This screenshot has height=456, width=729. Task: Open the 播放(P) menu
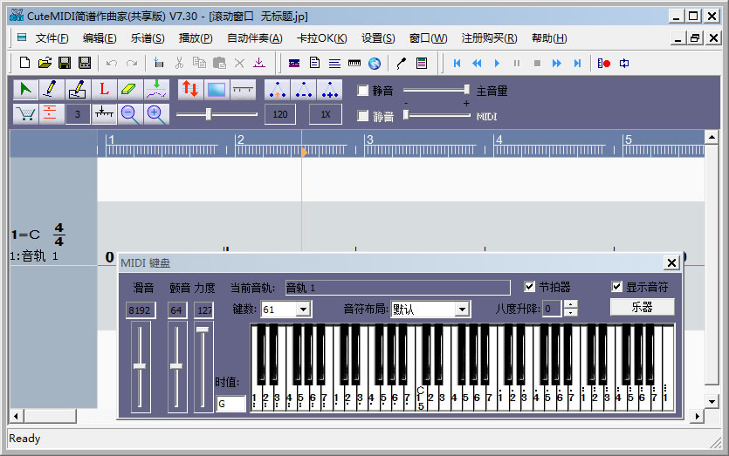(x=196, y=38)
